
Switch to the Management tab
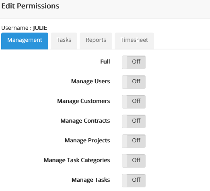(x=25, y=41)
